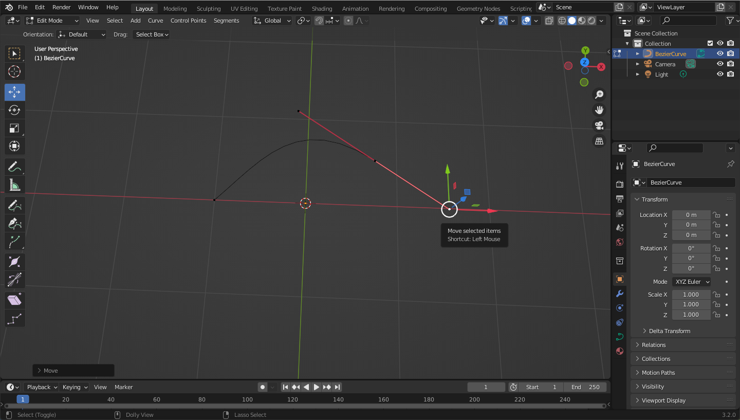Viewport: 740px width, 420px height.
Task: Switch perspective/orthographic grid icon
Action: click(599, 141)
